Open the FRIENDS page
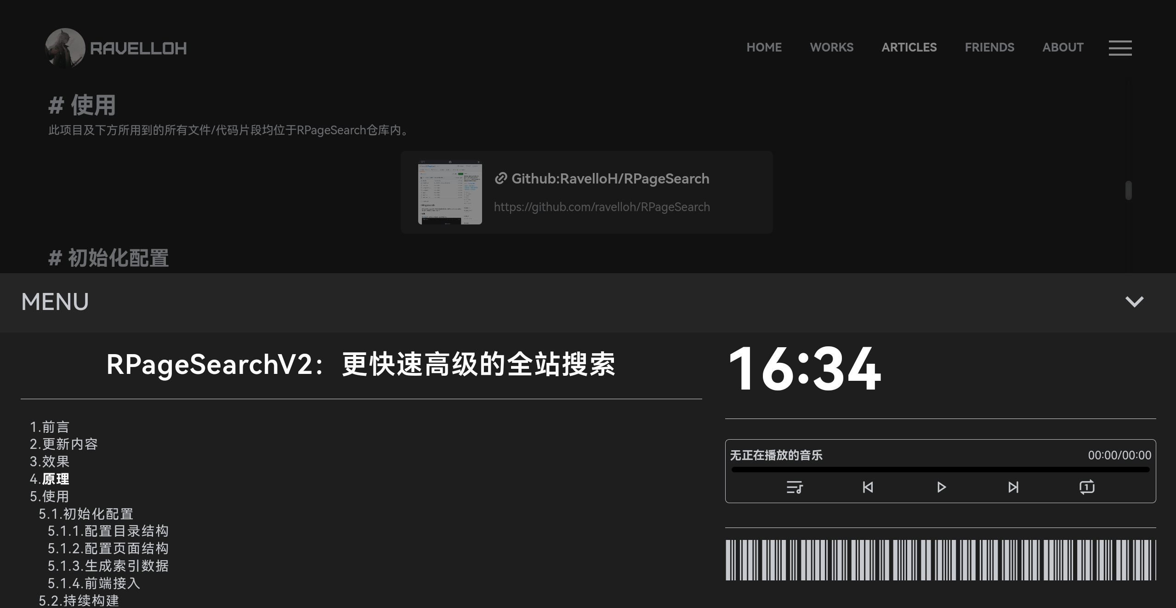 (989, 47)
